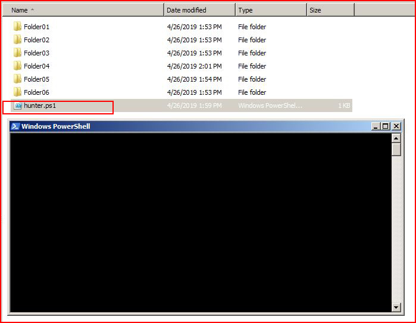
Task: Maximize the Windows PowerShell window
Action: point(386,126)
